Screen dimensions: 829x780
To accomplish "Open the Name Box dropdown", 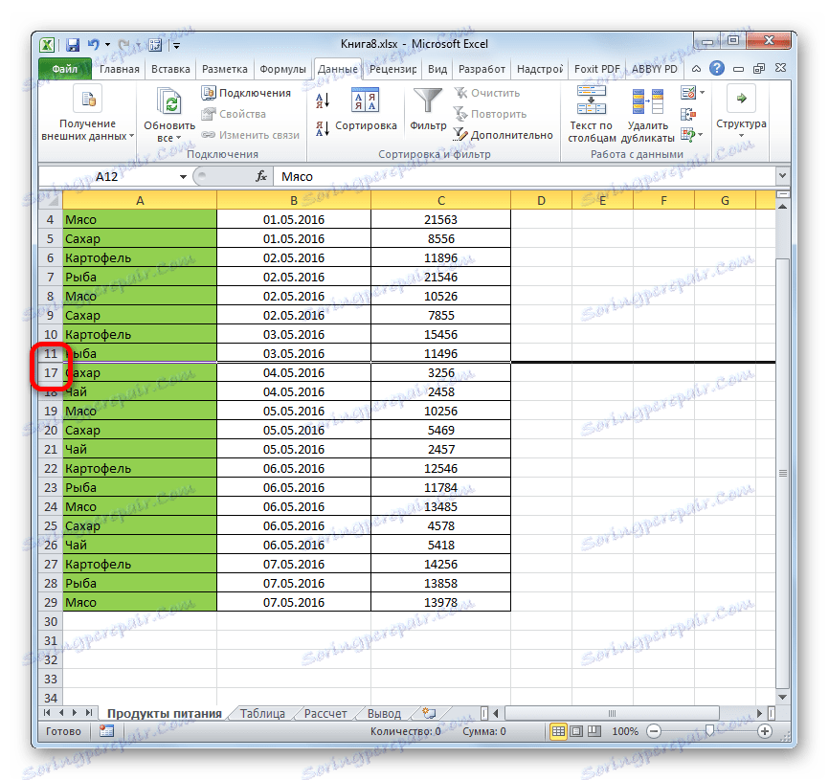I will click(x=183, y=176).
